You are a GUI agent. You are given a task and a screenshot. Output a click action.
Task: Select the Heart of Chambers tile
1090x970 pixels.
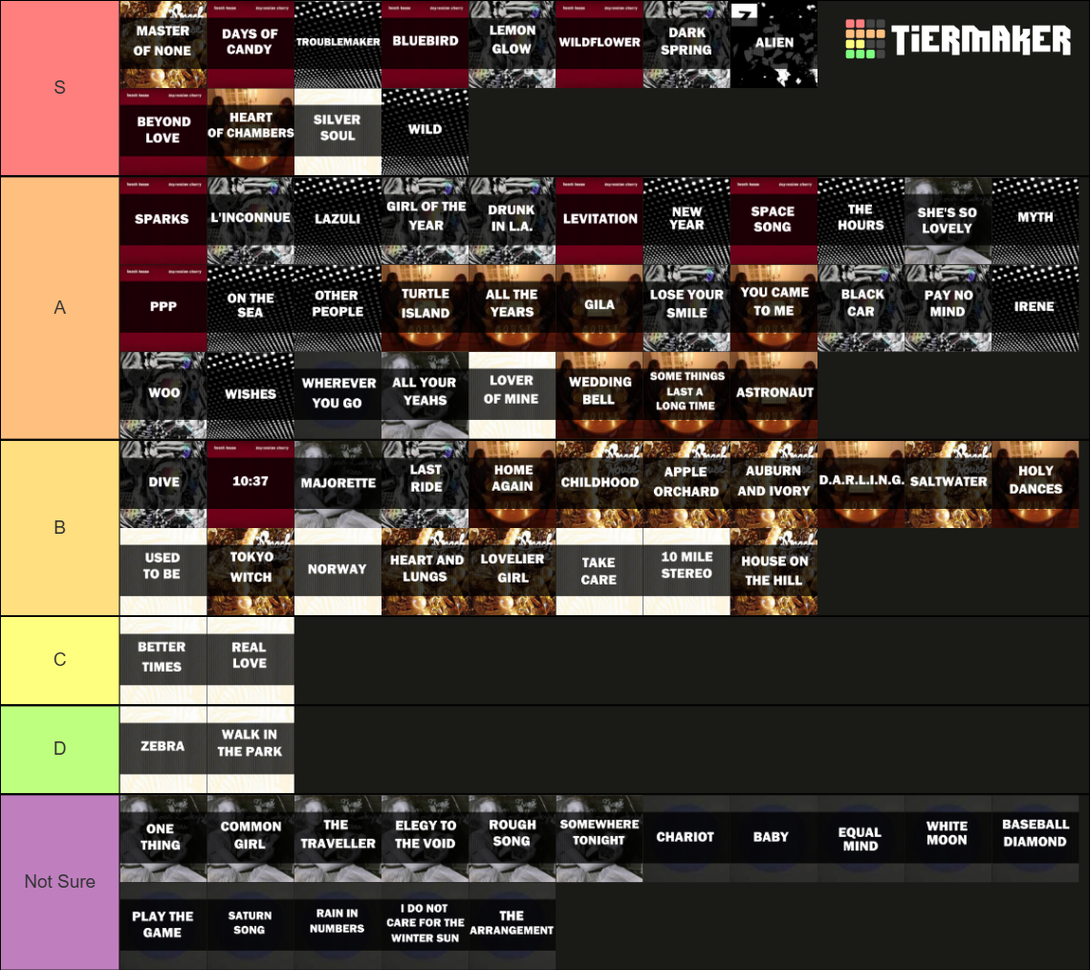(x=251, y=131)
